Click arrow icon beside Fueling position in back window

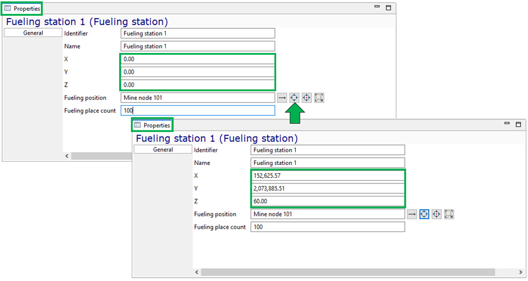tap(282, 98)
